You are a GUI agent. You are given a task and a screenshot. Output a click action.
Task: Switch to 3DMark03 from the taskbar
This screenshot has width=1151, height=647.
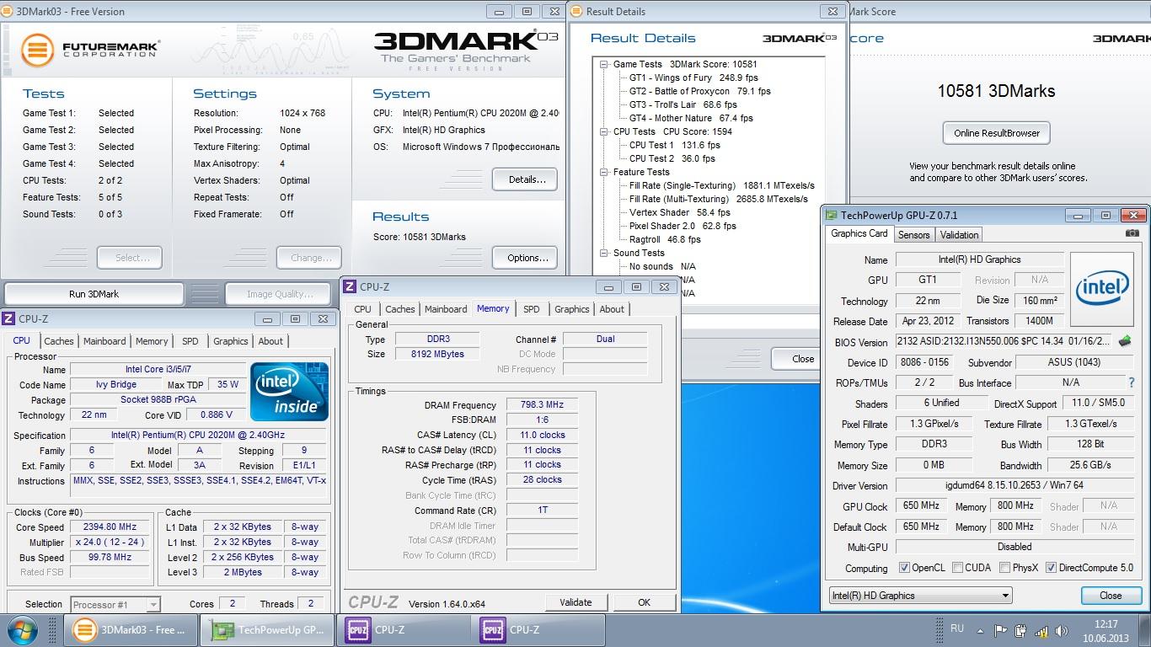(x=131, y=629)
